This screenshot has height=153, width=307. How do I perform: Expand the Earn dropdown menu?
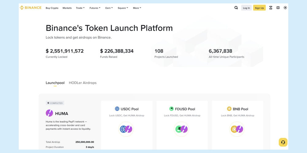pyautogui.click(x=109, y=8)
